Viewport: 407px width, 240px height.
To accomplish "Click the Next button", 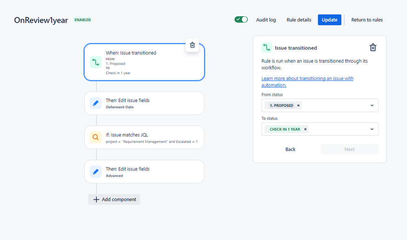I will coord(350,150).
